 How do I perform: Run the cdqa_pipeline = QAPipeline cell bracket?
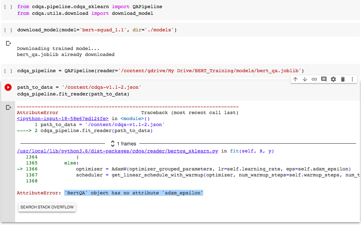pyautogui.click(x=8, y=71)
